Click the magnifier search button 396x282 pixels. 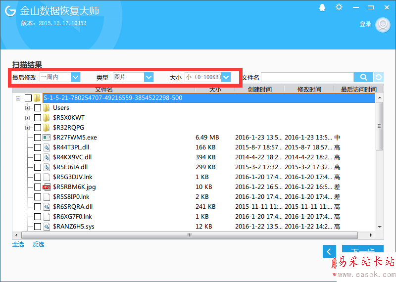click(363, 77)
